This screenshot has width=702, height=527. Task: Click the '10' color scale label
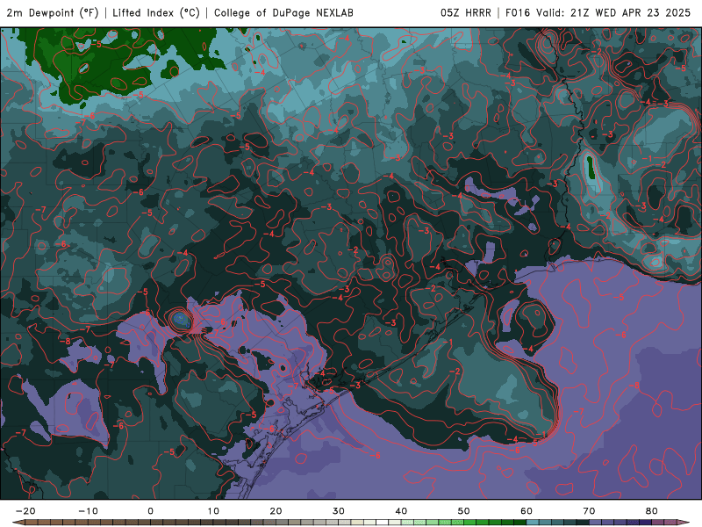213,511
